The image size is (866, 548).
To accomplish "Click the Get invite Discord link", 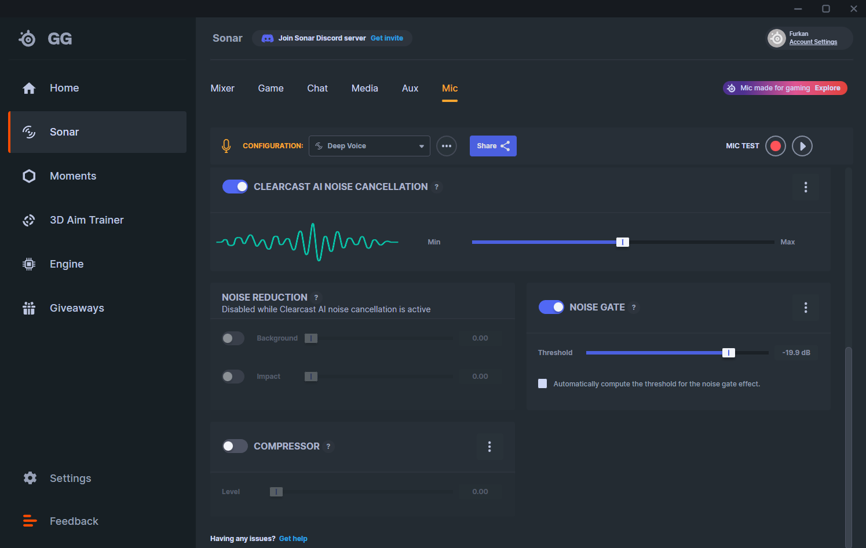I will click(x=387, y=38).
